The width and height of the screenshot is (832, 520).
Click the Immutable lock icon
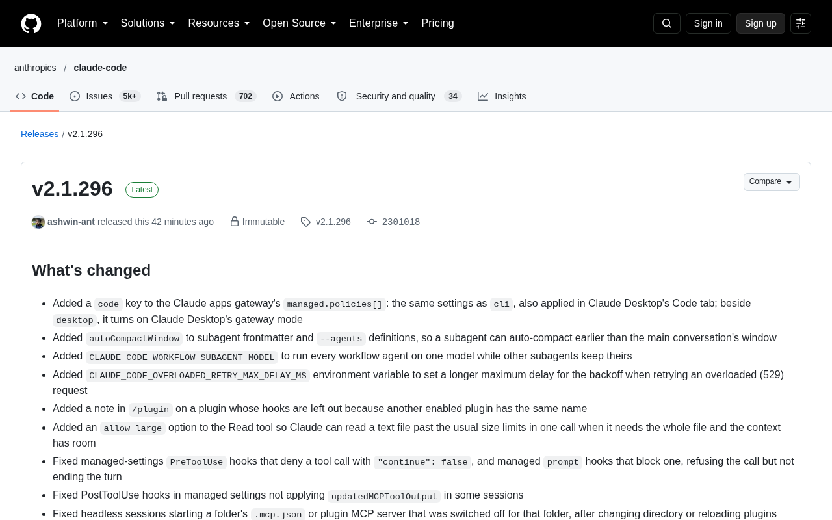pyautogui.click(x=235, y=222)
